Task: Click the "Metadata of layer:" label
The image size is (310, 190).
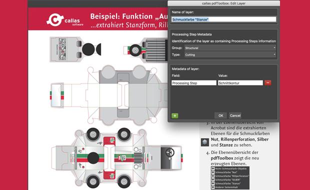Action: click(x=185, y=69)
